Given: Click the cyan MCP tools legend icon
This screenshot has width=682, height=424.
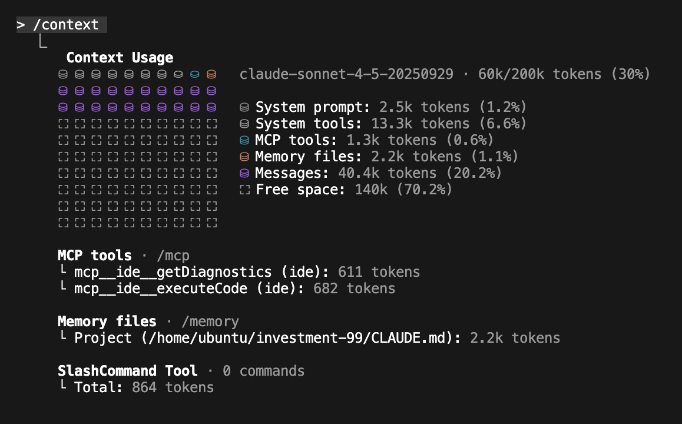Looking at the screenshot, I should [244, 141].
